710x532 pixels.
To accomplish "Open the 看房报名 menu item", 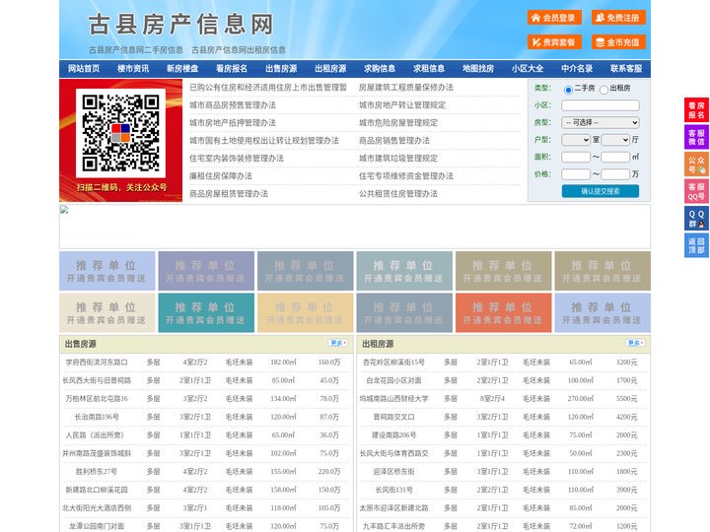I will click(x=232, y=69).
